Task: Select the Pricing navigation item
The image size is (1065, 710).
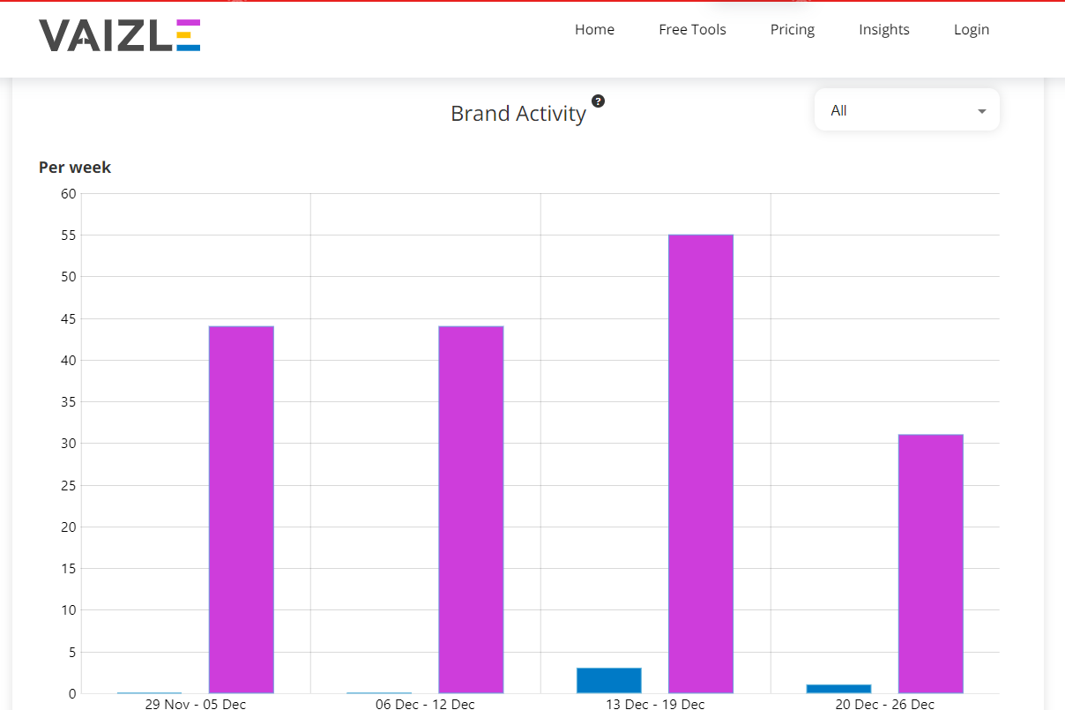Action: click(x=792, y=29)
